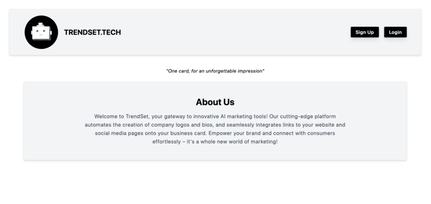431x204 pixels.
Task: Open the Login button
Action: coord(395,32)
